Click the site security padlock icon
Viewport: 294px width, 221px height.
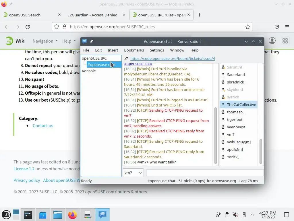point(65,27)
